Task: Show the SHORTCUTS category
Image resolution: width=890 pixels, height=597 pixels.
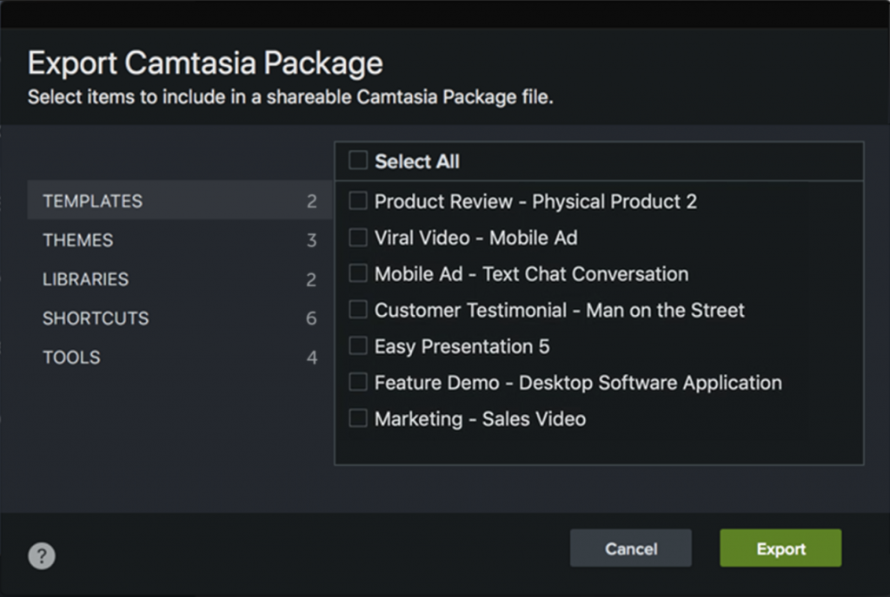Action: click(179, 318)
